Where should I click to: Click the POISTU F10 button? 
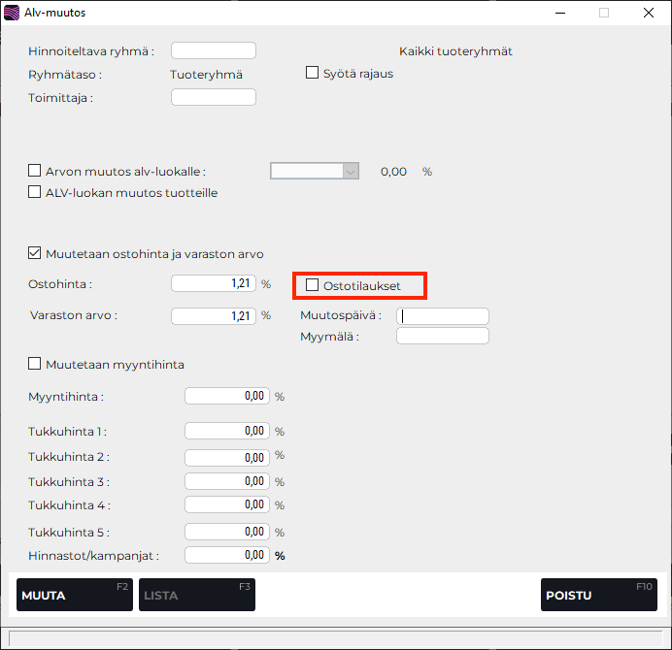(x=598, y=595)
